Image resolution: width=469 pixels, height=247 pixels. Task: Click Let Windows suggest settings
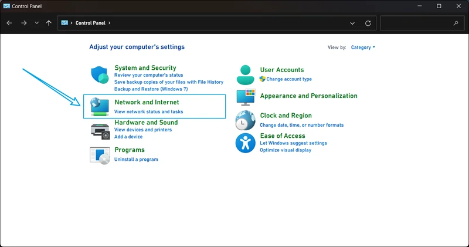(294, 143)
